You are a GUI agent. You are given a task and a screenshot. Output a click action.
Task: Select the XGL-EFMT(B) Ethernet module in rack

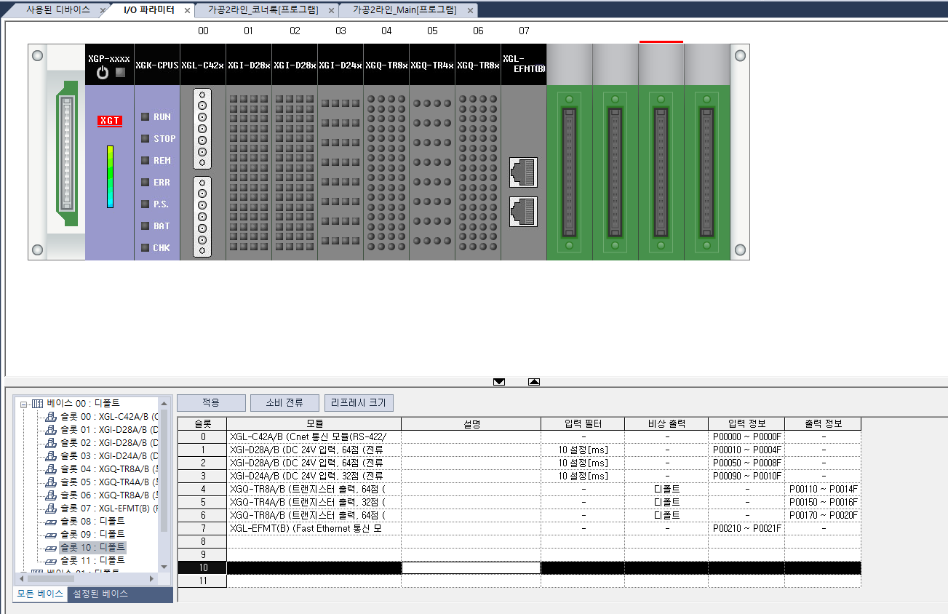coord(524,151)
